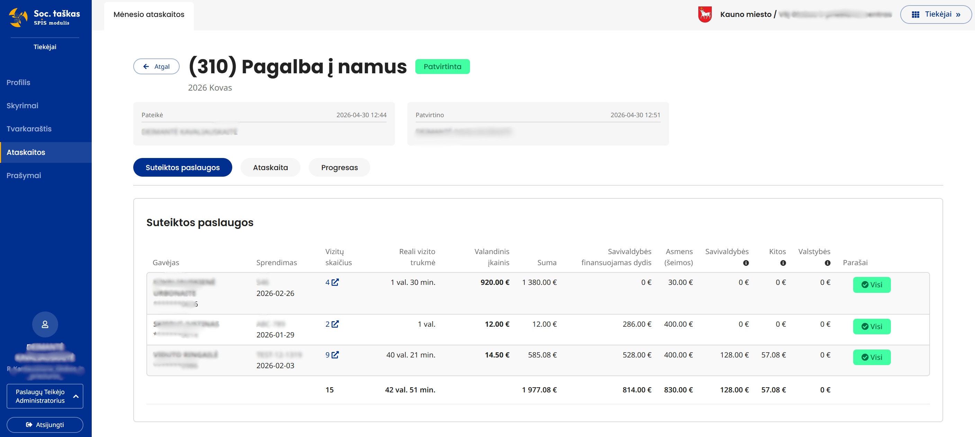Viewport: 975px width, 437px height.
Task: Open Prašymai in the sidebar
Action: coord(24,175)
